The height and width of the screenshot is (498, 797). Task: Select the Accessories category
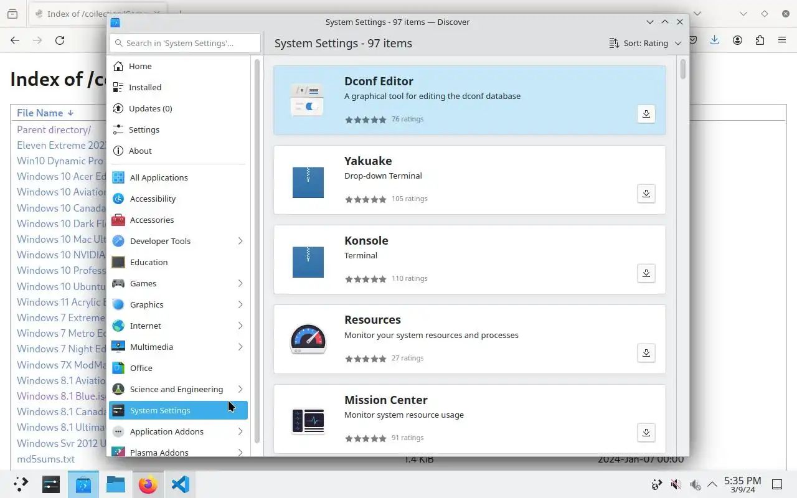(x=179, y=220)
